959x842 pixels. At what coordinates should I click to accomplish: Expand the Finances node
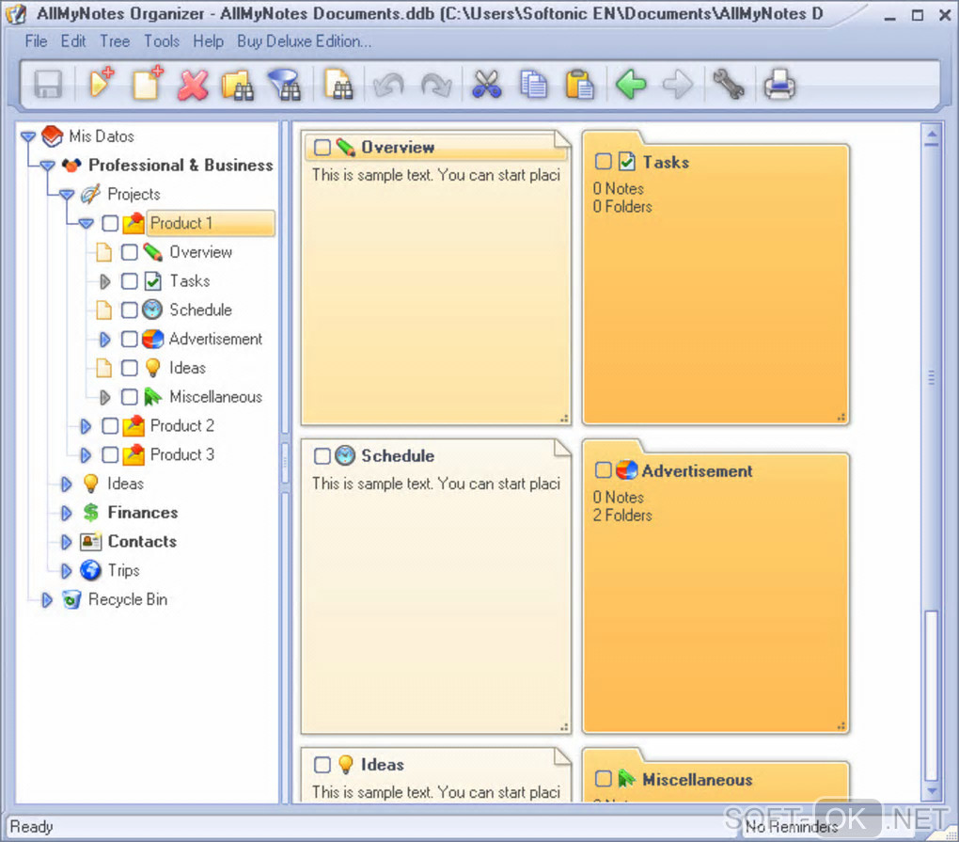66,513
